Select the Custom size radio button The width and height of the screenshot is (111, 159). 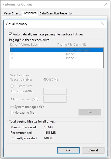coord(12,86)
